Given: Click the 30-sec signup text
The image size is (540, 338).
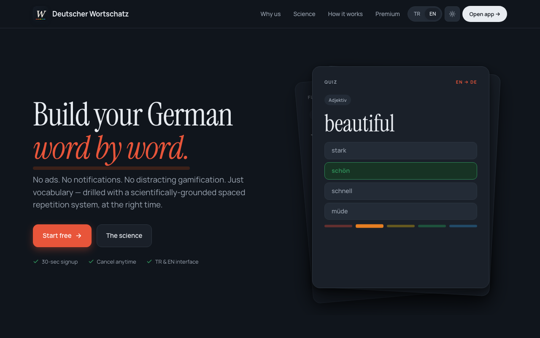Looking at the screenshot, I should [59, 262].
